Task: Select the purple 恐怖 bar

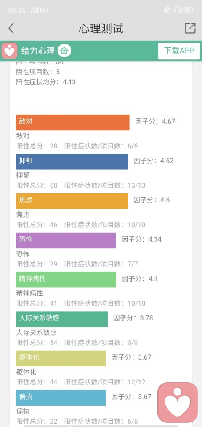Action: [66, 240]
